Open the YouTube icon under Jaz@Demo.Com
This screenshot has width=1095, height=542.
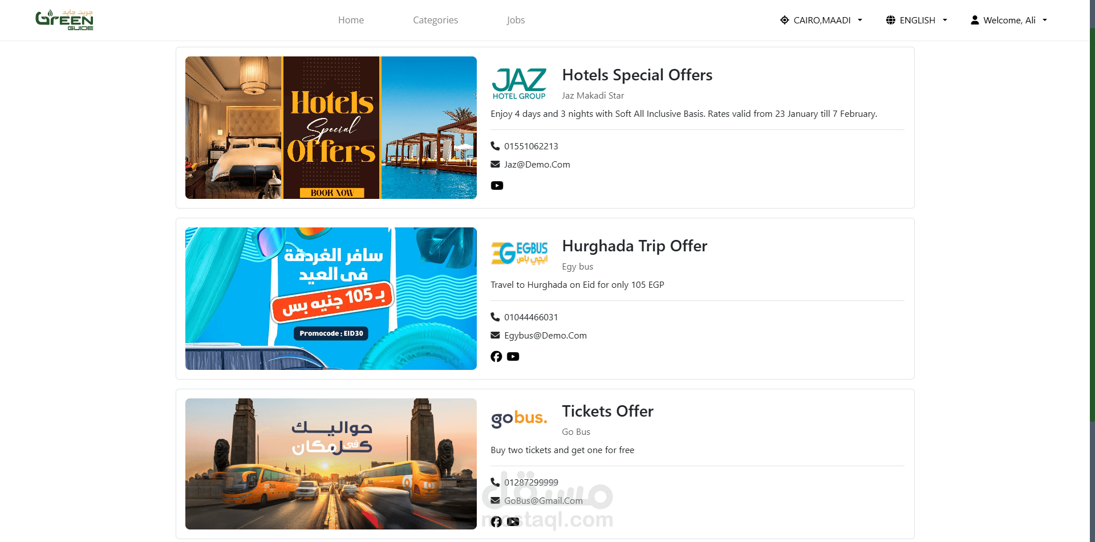coord(497,185)
